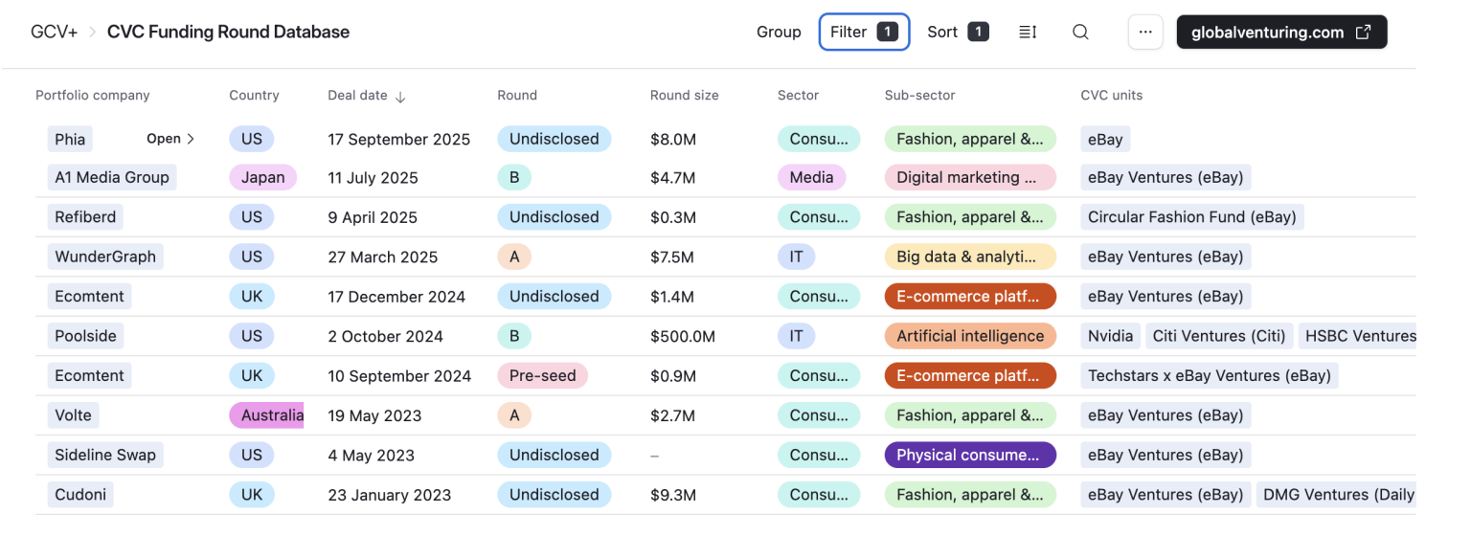Click the chevron beside Open on Phia row

click(191, 139)
